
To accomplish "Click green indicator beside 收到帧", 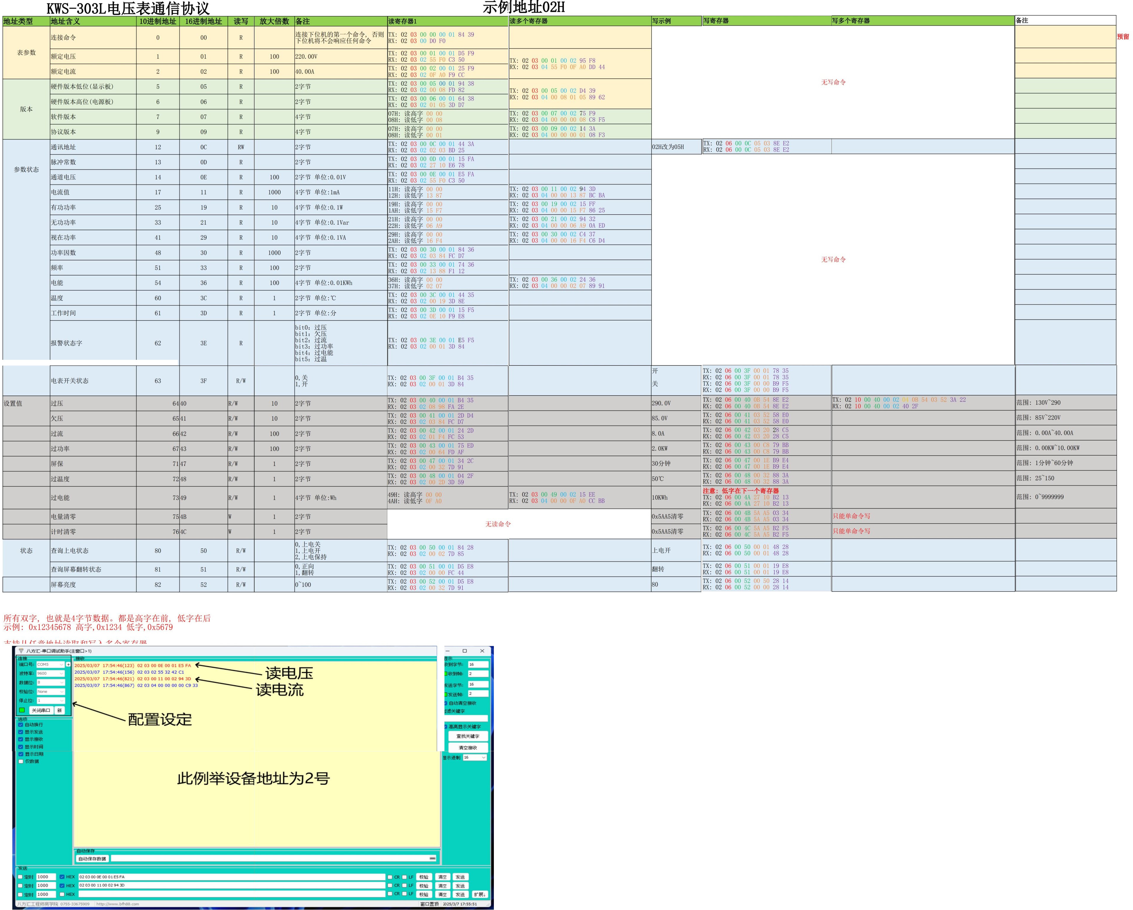I will [x=446, y=674].
